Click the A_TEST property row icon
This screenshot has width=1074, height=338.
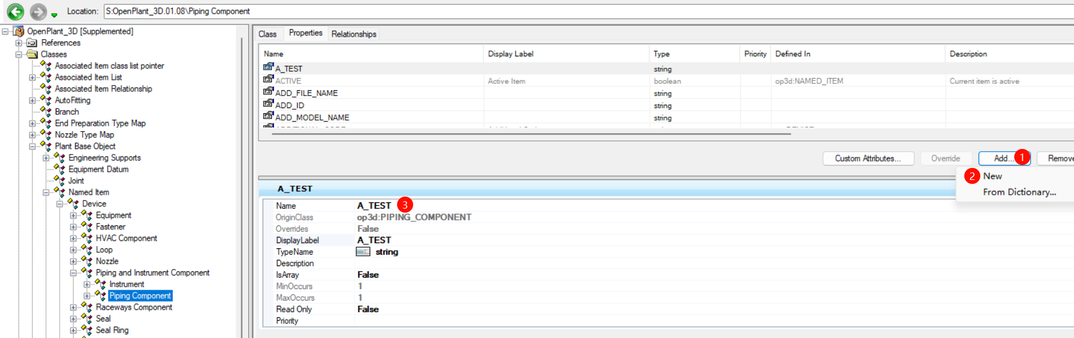click(x=268, y=67)
